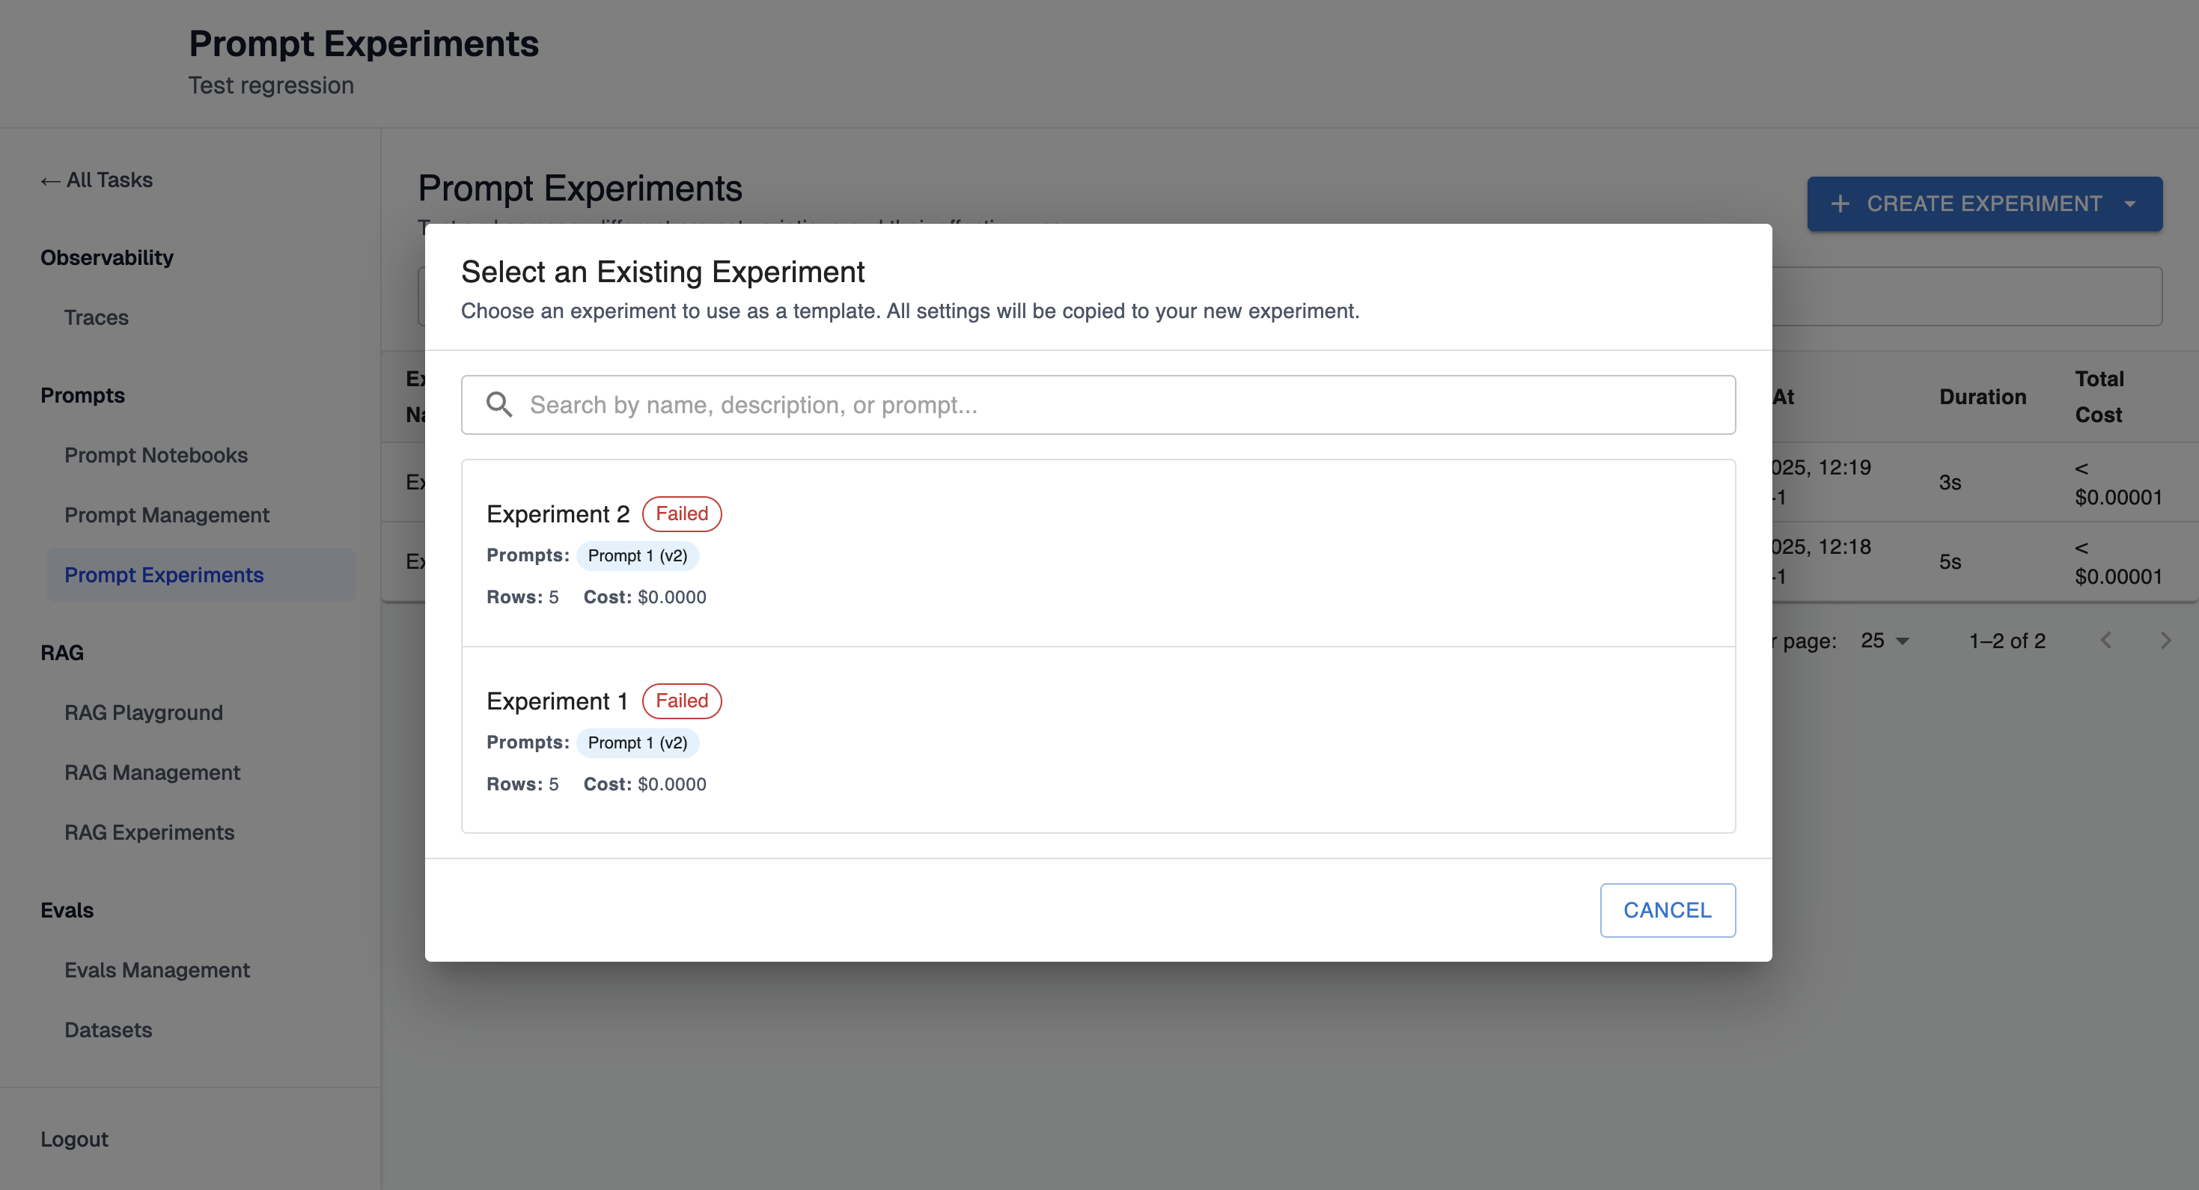Image resolution: width=2199 pixels, height=1190 pixels.
Task: Click Cancel in the dialog
Action: [1666, 910]
